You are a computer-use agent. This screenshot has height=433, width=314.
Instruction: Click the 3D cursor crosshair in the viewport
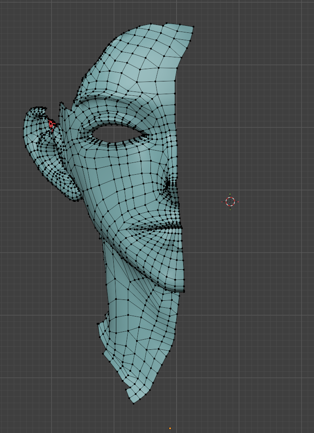point(230,201)
